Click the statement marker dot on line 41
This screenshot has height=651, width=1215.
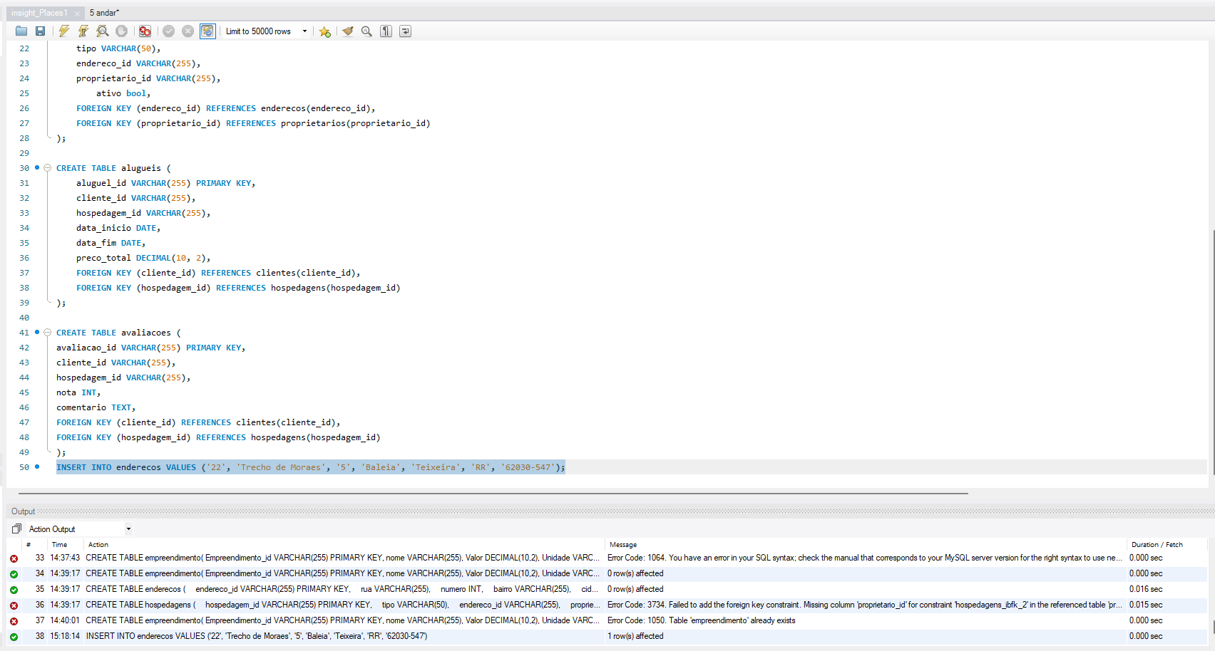pyautogui.click(x=37, y=333)
